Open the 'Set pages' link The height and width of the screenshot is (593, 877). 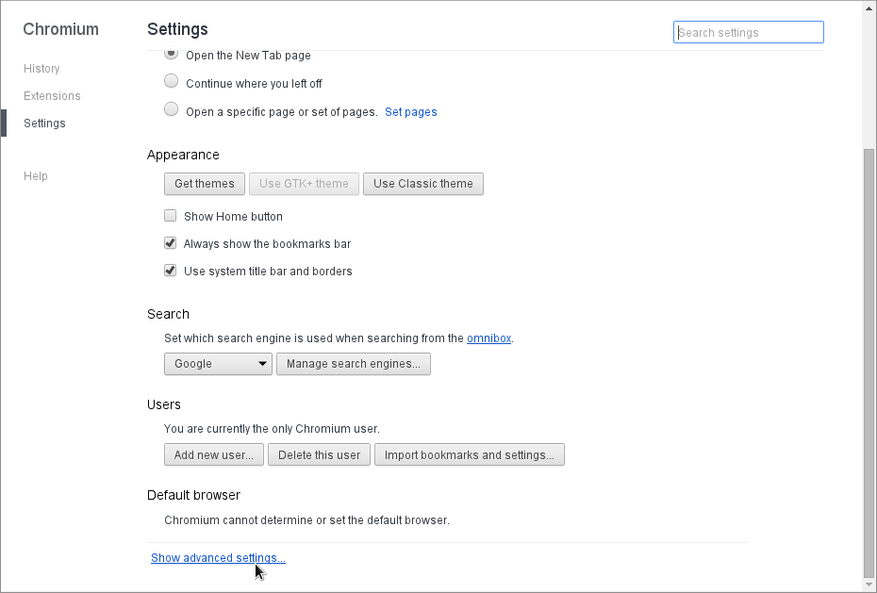pyautogui.click(x=410, y=112)
